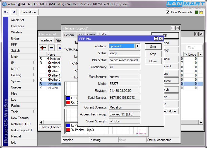
Task: Expand the System submenu
Action: pyautogui.click(x=34, y=81)
